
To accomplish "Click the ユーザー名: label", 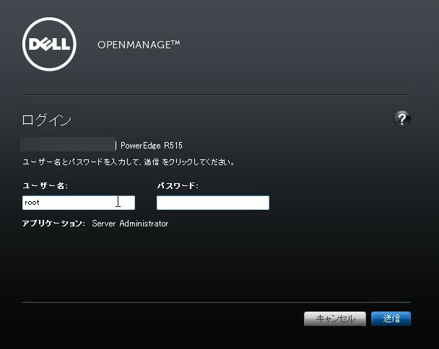I will 45,186.
